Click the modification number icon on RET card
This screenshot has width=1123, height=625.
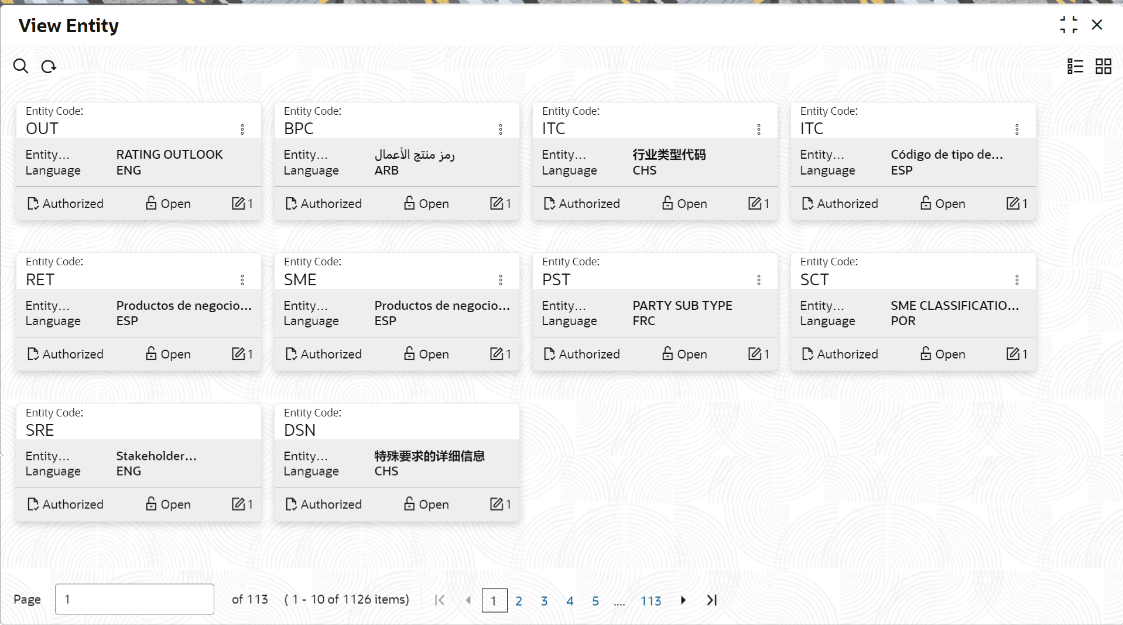point(238,354)
